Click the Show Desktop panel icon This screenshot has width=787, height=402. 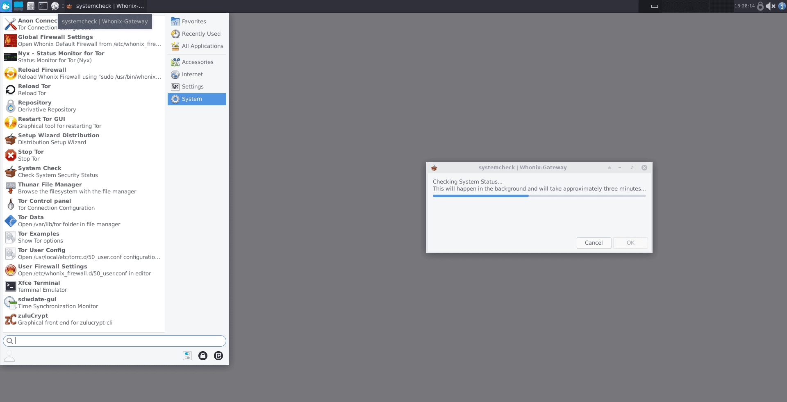pos(18,6)
